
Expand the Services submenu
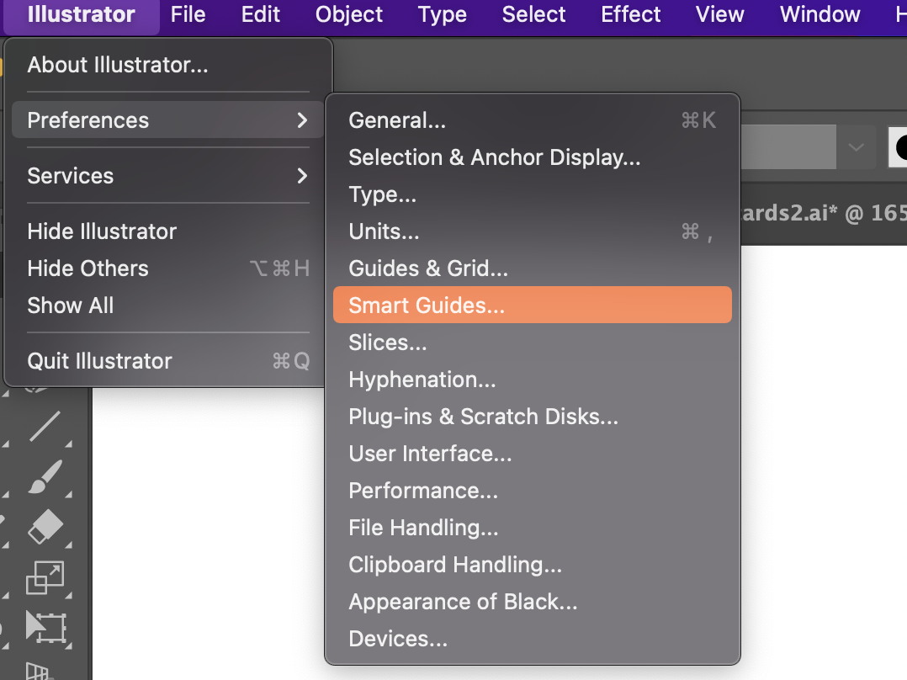168,176
